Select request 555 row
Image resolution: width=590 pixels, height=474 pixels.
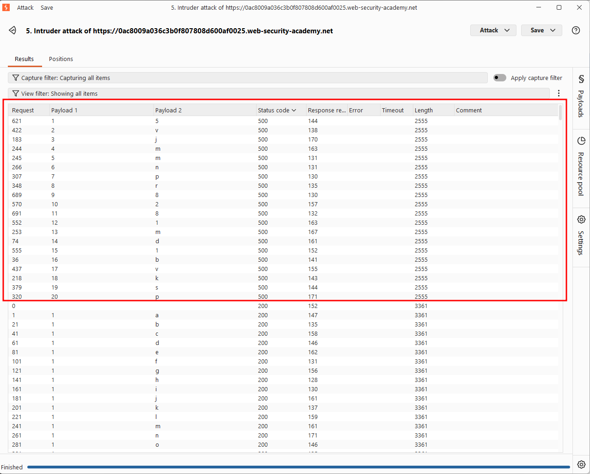283,250
